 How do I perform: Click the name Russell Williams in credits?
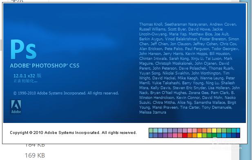[x=152, y=29]
